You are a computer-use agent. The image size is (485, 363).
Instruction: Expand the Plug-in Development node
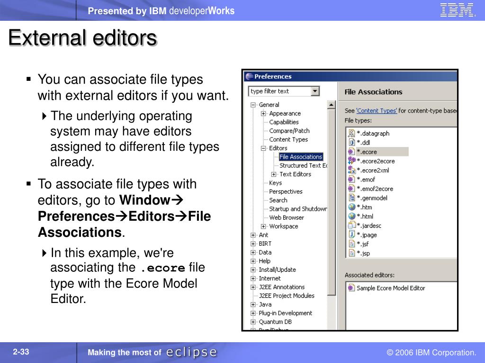tap(253, 313)
